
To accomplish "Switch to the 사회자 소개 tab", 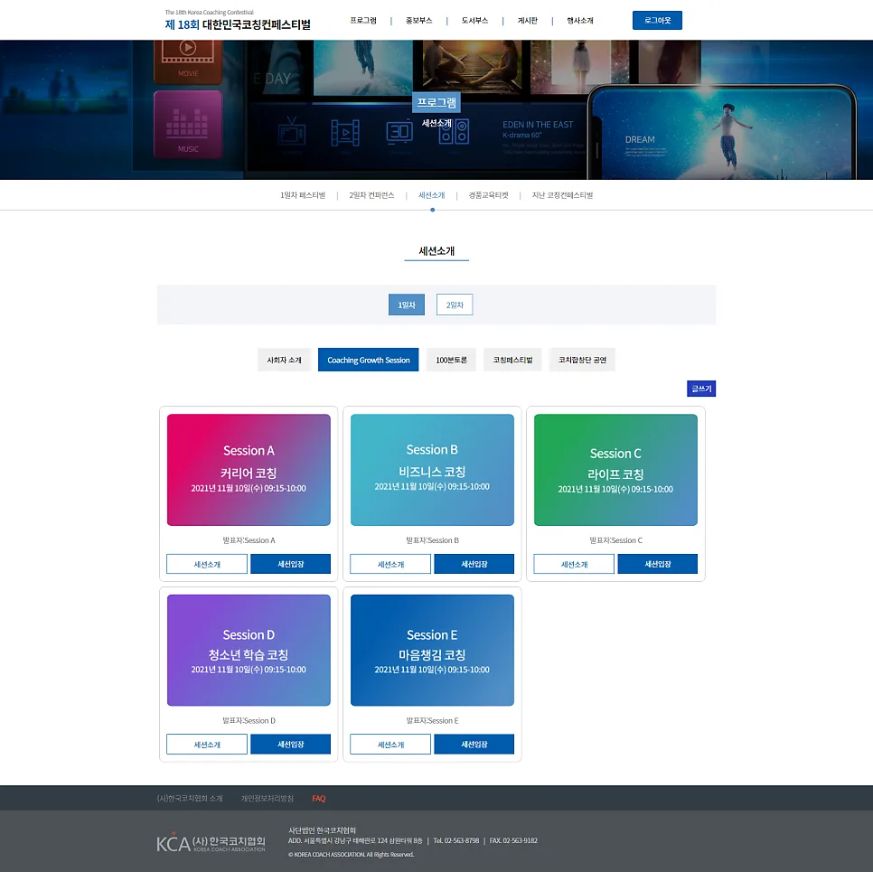I will 284,360.
